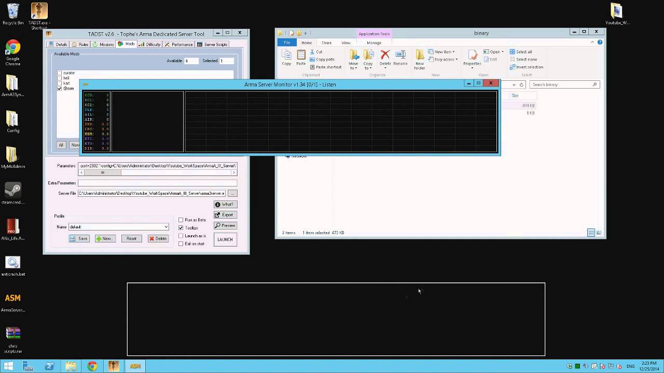Run the anticrash.bat desktop file
The width and height of the screenshot is (664, 373).
click(13, 265)
